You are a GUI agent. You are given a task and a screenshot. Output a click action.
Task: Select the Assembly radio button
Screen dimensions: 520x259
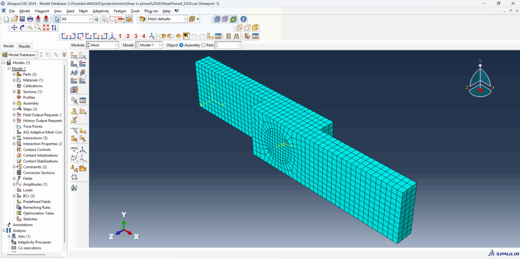click(181, 45)
